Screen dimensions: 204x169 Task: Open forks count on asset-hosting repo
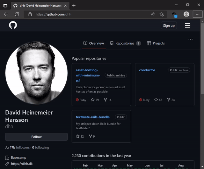click(107, 100)
